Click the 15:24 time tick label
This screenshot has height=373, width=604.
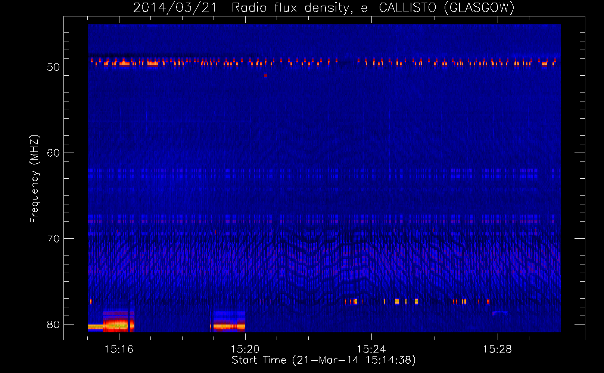371,350
